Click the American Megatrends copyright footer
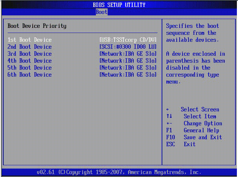 point(119,172)
